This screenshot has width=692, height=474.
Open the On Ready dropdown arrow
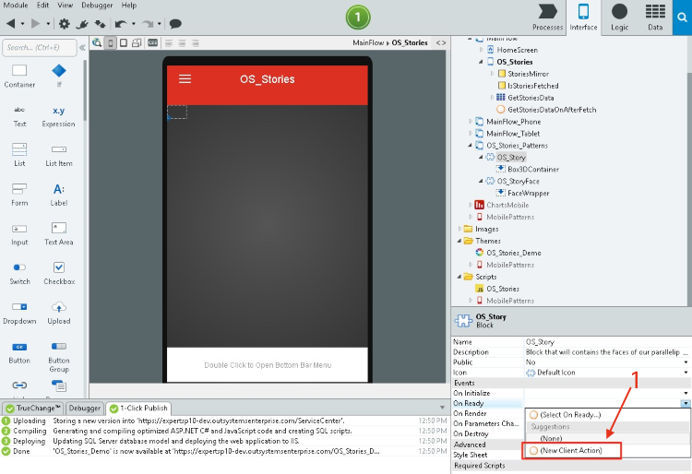[685, 404]
